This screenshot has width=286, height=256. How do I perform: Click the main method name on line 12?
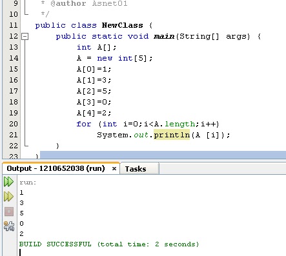[164, 36]
